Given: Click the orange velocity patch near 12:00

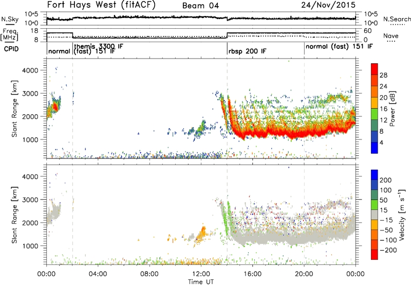Looking at the screenshot, I should [202, 233].
